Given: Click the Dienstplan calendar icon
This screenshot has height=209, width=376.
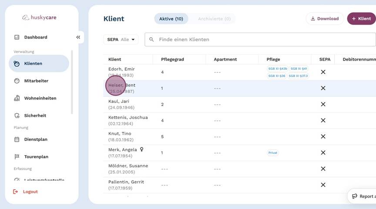Looking at the screenshot, I should pyautogui.click(x=17, y=140).
